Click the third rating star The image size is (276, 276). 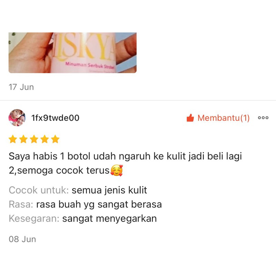pyautogui.click(x=34, y=139)
